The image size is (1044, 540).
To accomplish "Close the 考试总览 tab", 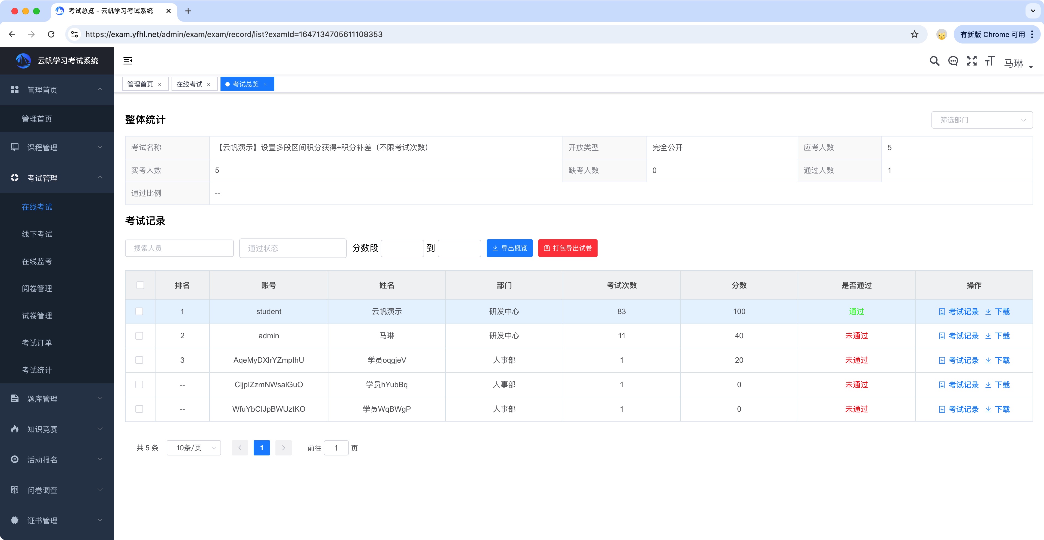I will (x=265, y=84).
